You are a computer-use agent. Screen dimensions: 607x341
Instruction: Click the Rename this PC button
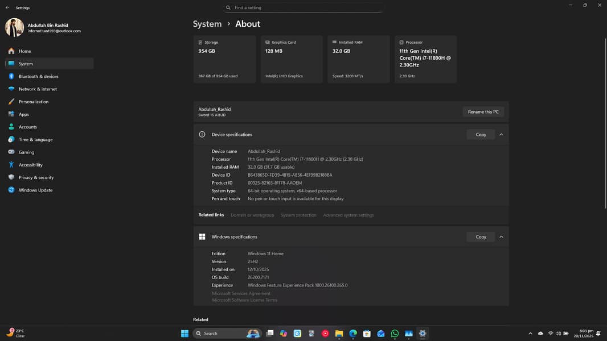(x=483, y=112)
